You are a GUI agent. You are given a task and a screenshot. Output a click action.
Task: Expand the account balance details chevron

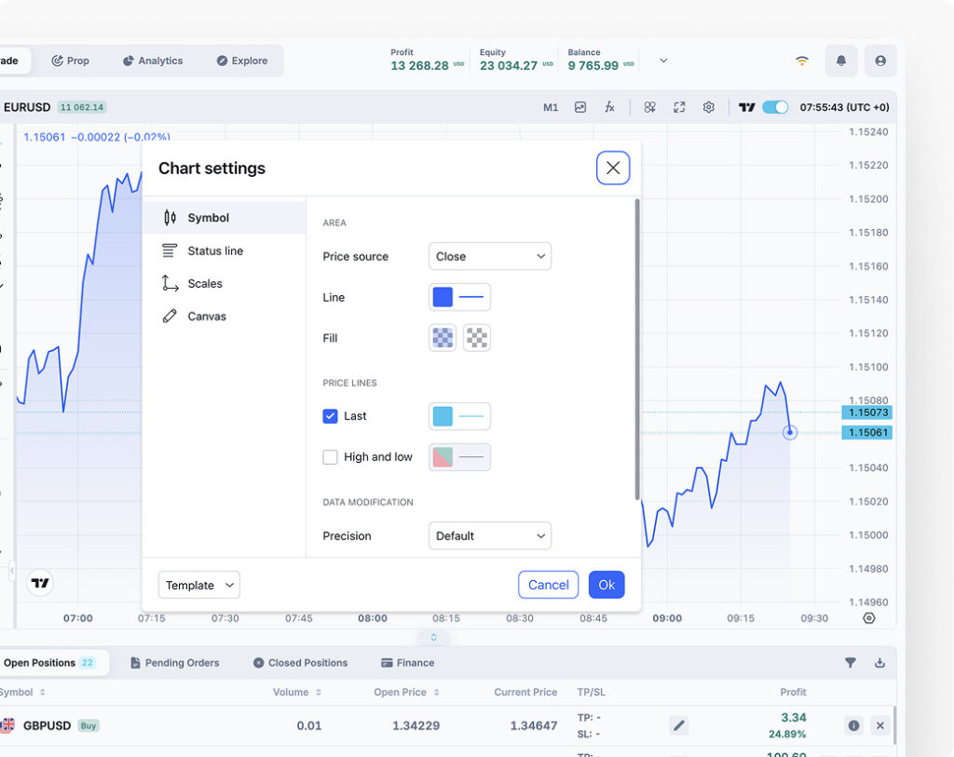coord(663,61)
